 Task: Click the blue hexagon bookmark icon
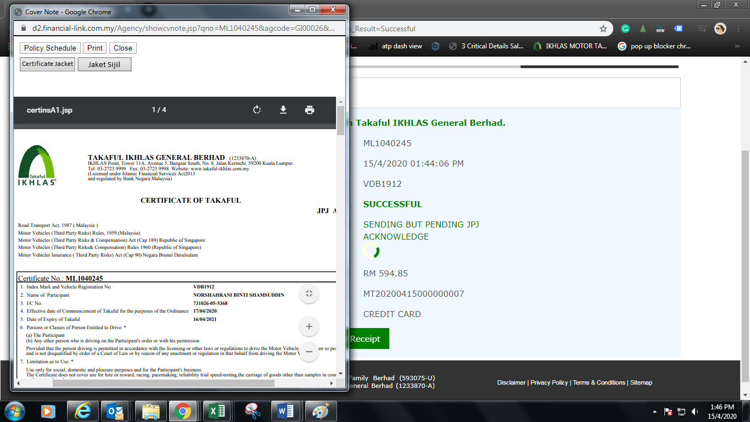click(x=435, y=46)
